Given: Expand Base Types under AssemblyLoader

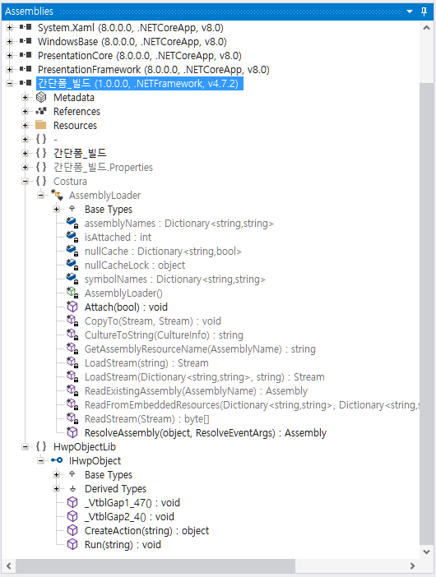Looking at the screenshot, I should click(x=56, y=210).
